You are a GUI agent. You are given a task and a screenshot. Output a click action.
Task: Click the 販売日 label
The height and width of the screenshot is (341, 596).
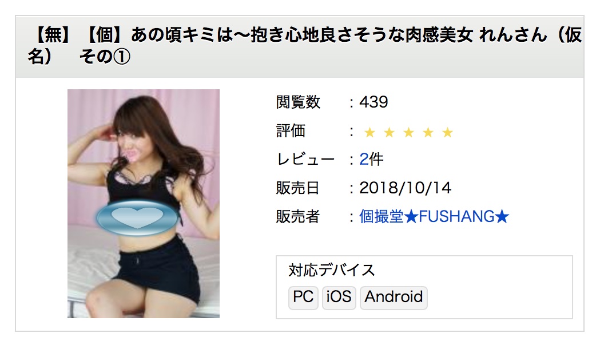298,188
